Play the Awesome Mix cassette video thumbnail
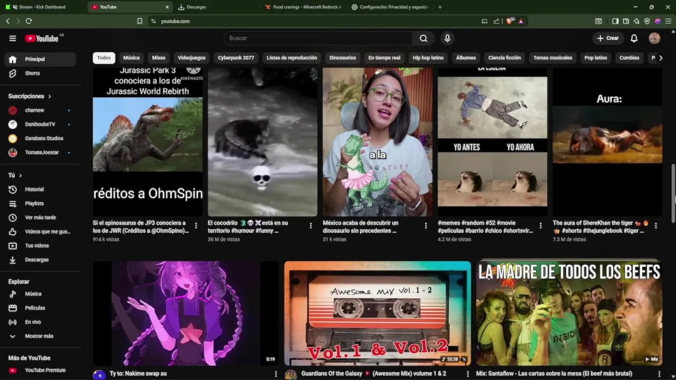The width and height of the screenshot is (676, 380). tap(378, 313)
